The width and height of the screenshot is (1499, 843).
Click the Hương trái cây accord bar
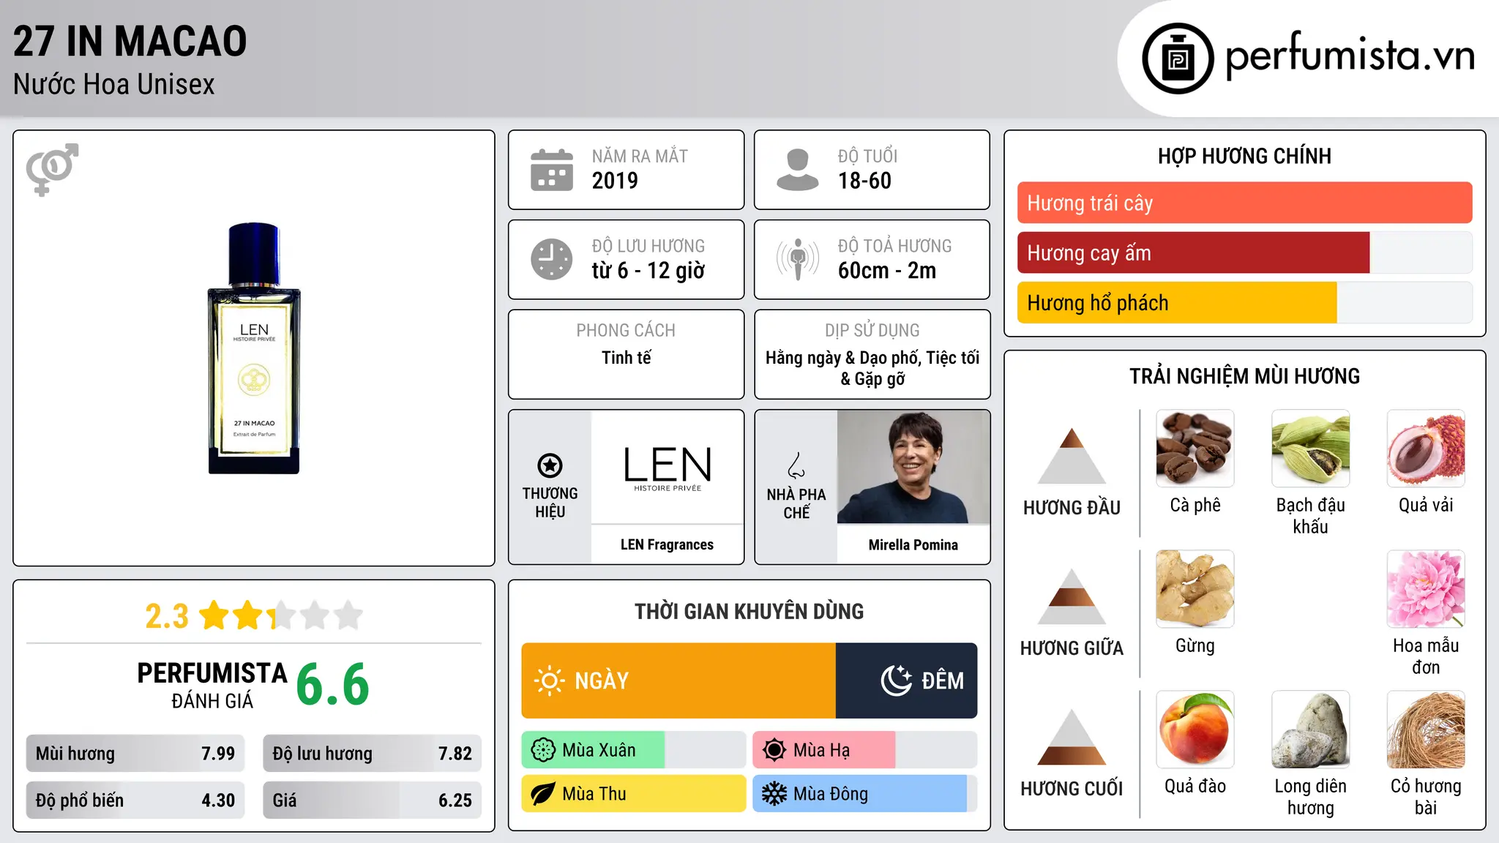(x=1244, y=203)
